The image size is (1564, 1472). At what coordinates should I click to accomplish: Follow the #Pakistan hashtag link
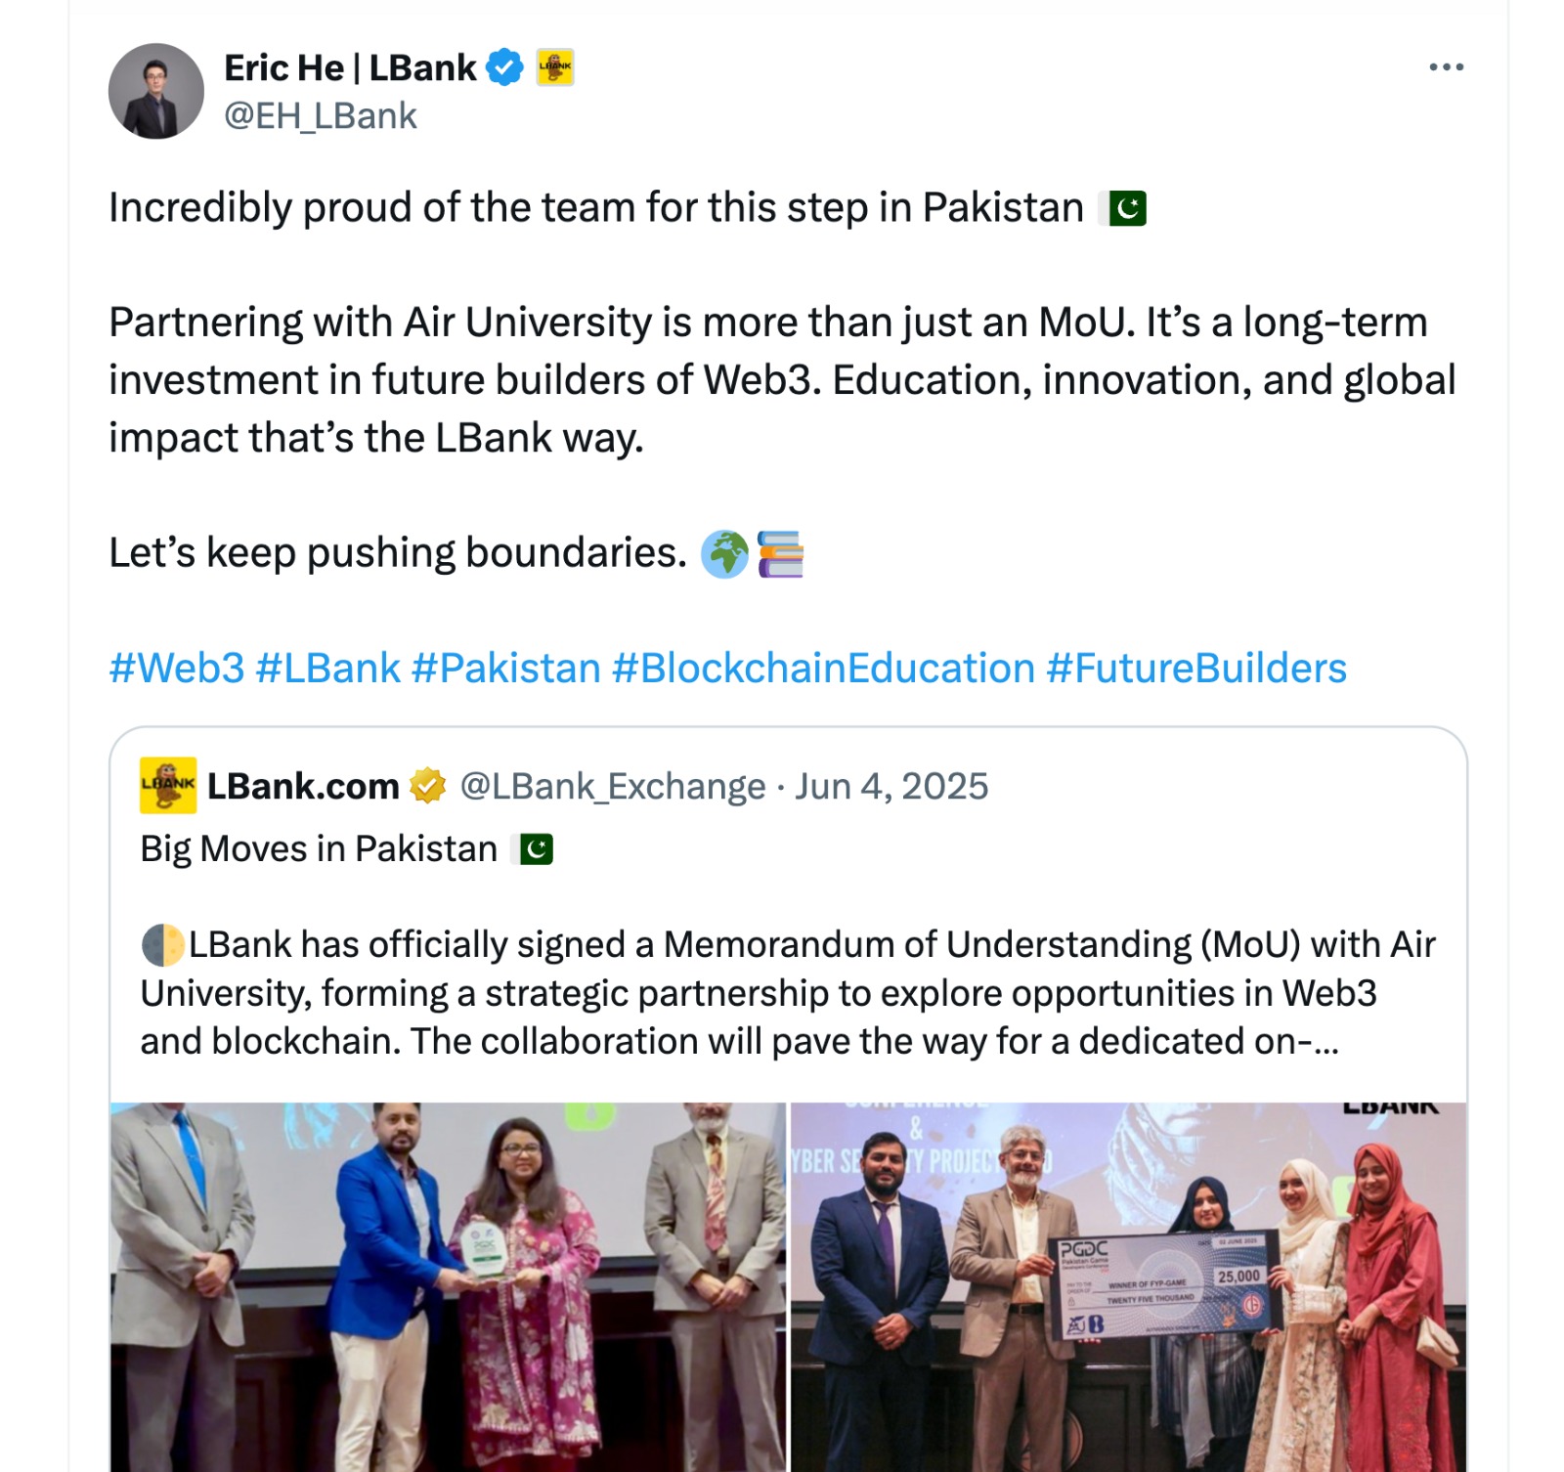505,669
